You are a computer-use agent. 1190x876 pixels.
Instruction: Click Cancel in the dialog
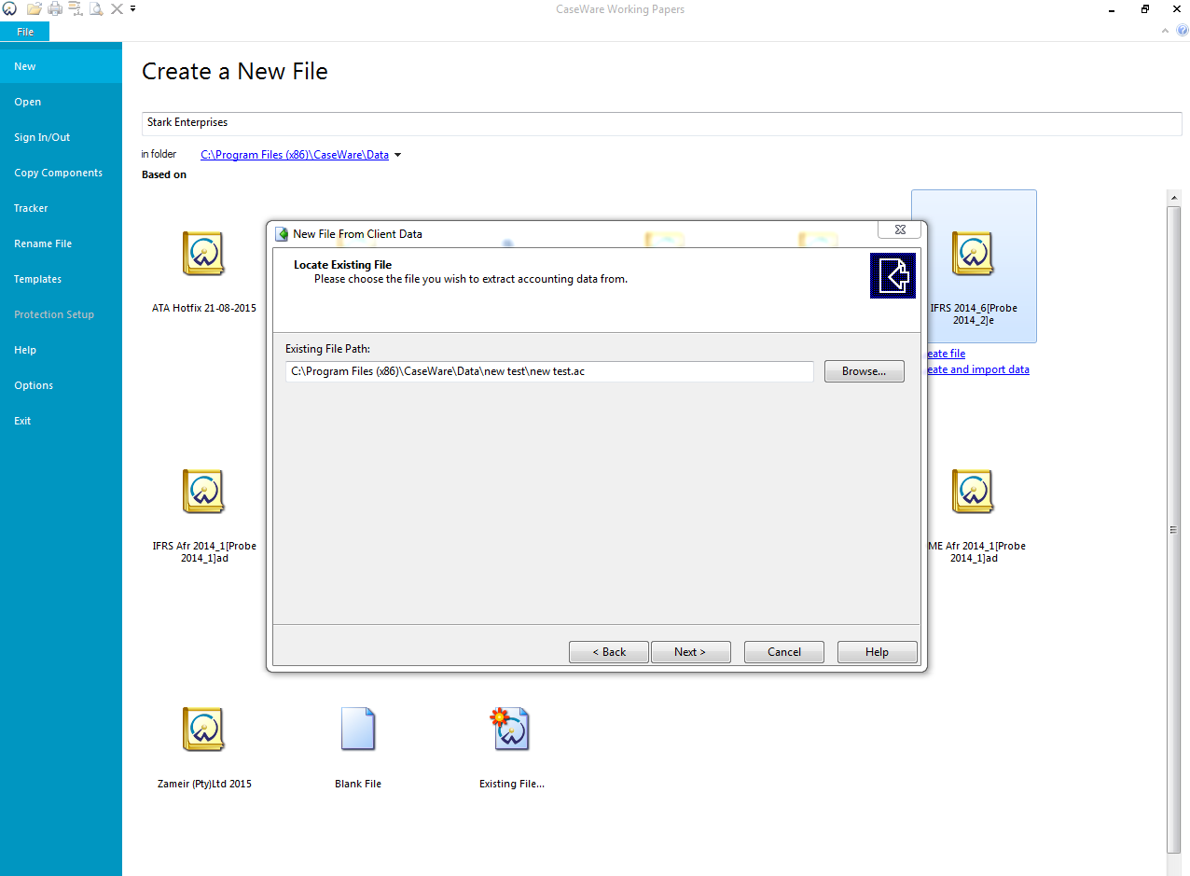point(784,652)
